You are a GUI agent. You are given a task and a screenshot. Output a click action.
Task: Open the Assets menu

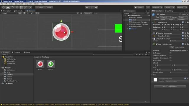(11, 4)
